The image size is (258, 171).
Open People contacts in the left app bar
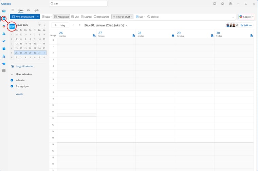click(4, 34)
